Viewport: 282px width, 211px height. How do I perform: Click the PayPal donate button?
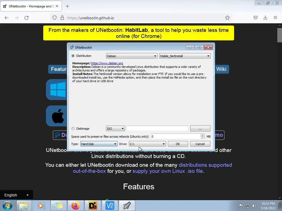[x=60, y=135]
